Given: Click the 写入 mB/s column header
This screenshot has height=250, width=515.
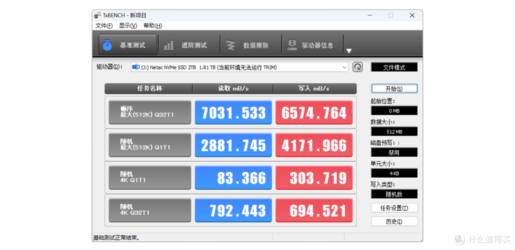Looking at the screenshot, I should (x=315, y=89).
